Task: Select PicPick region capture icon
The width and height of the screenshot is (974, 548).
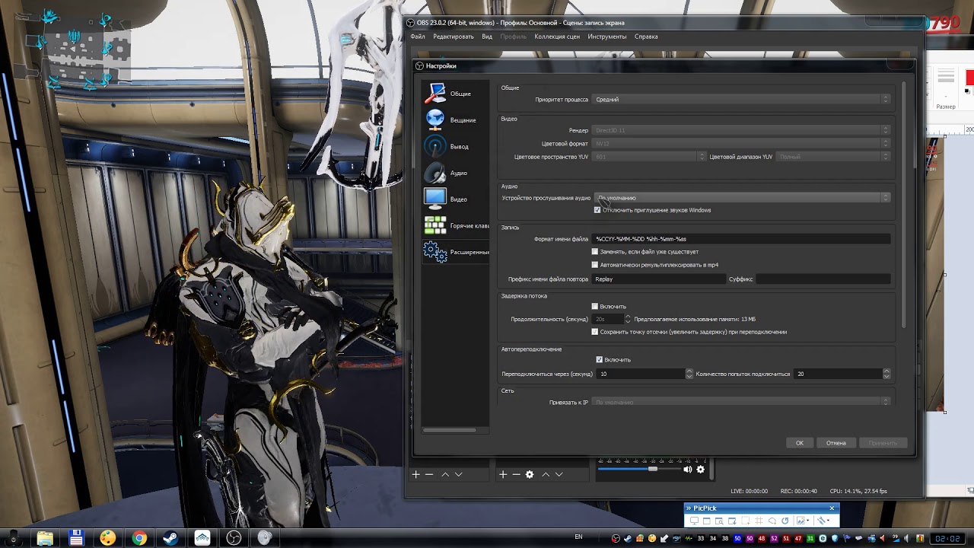Action: 746,521
